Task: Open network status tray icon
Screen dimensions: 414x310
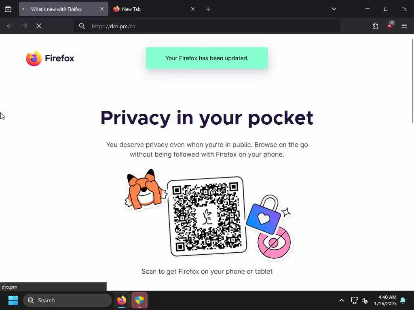Action: 354,300
